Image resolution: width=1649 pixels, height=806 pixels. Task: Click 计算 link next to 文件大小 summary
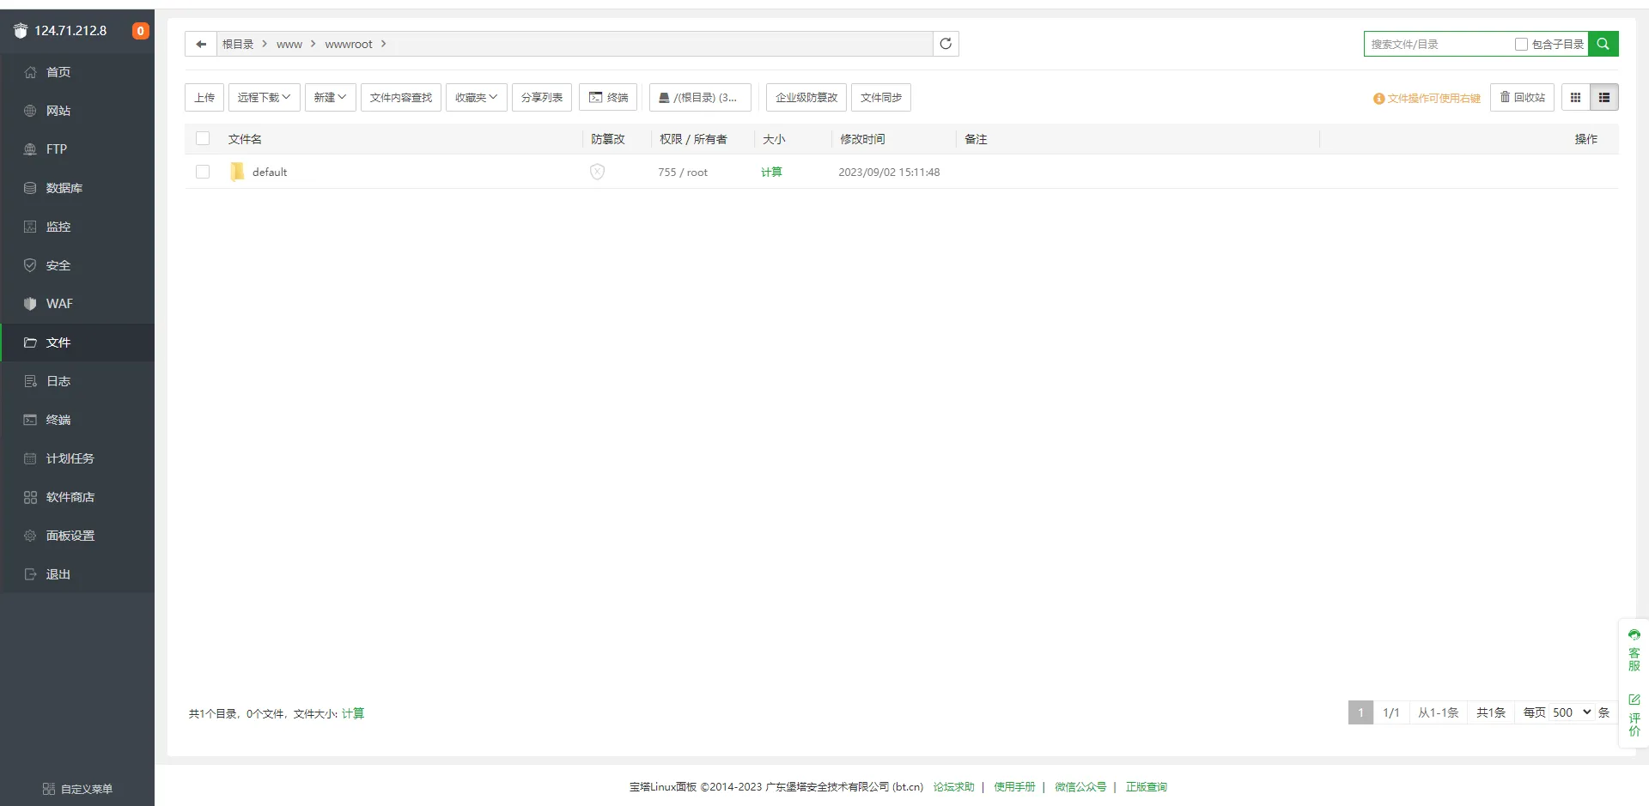(353, 713)
